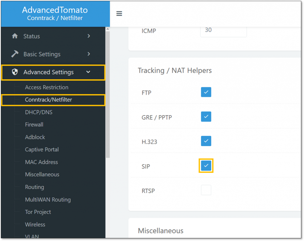304x241 pixels.
Task: Click the FTP label text
Action: pos(146,93)
